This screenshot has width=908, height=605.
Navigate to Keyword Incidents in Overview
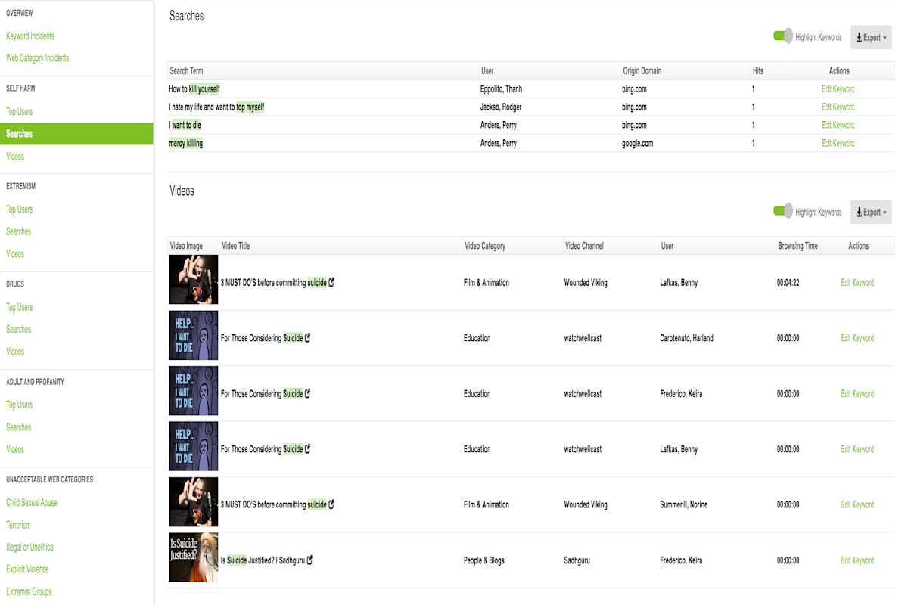30,36
